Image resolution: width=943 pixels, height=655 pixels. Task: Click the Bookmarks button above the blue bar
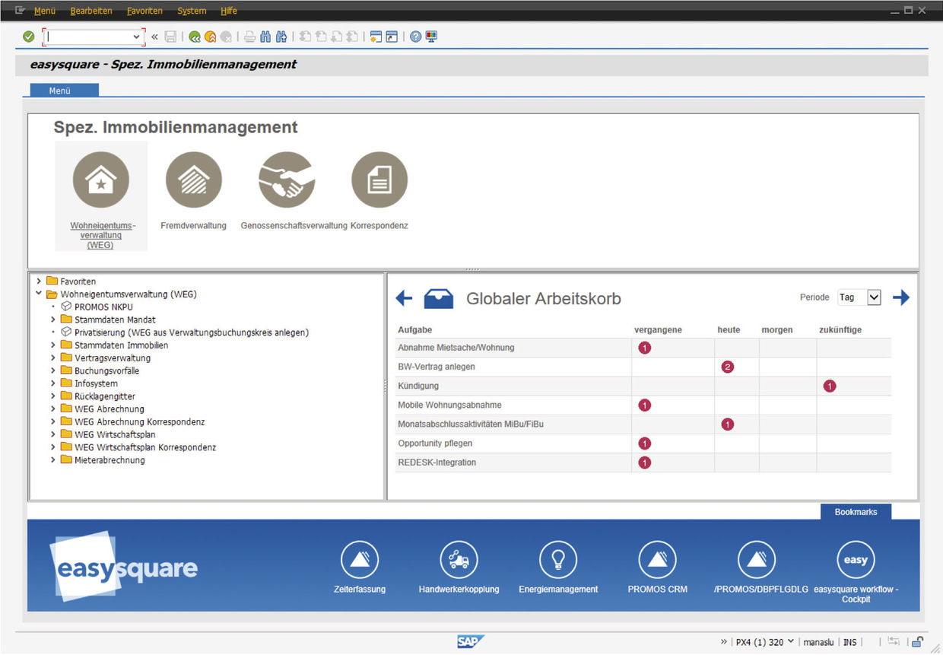pos(855,512)
